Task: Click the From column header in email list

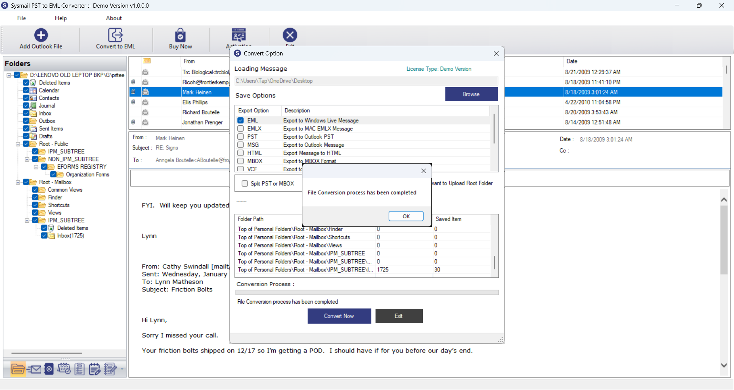Action: point(189,61)
